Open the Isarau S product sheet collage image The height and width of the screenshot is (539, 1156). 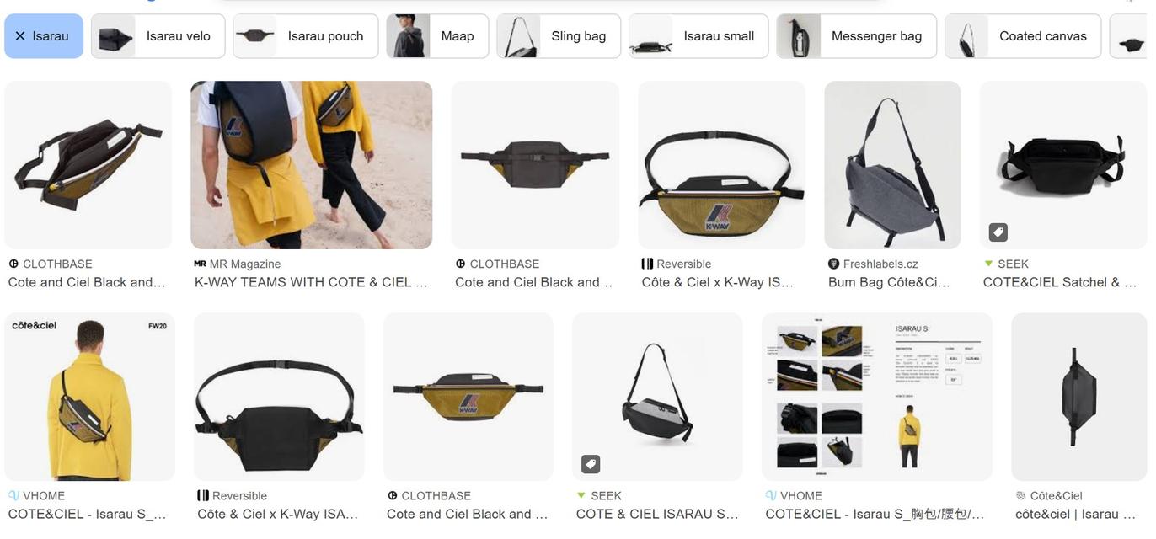click(x=876, y=398)
